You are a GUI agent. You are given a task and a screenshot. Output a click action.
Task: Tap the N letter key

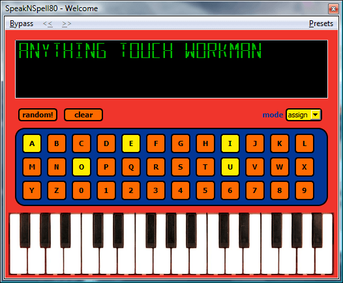pyautogui.click(x=57, y=167)
